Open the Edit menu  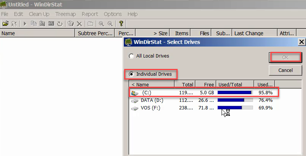[x=19, y=14]
